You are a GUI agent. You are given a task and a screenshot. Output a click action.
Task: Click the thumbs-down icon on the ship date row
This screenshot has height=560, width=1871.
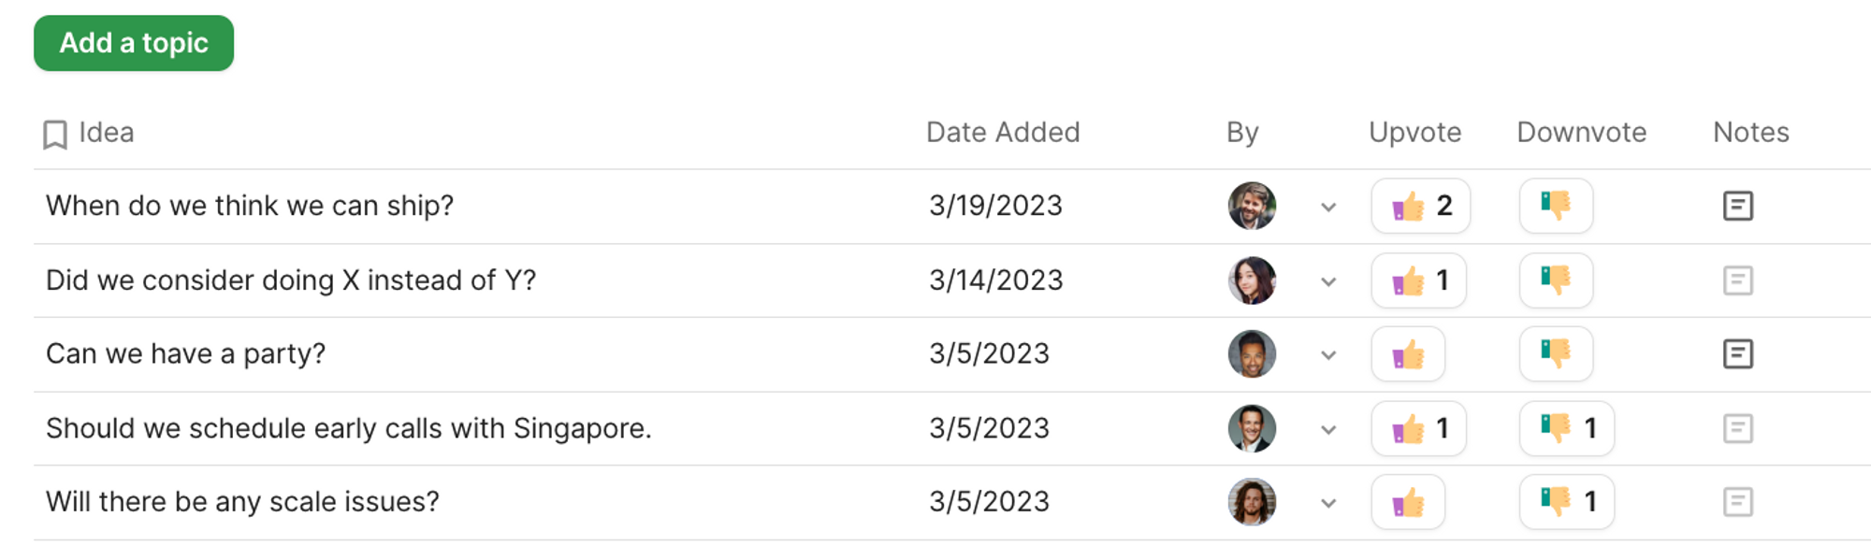coord(1556,206)
